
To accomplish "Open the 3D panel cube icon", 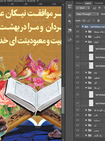I will [70, 6].
